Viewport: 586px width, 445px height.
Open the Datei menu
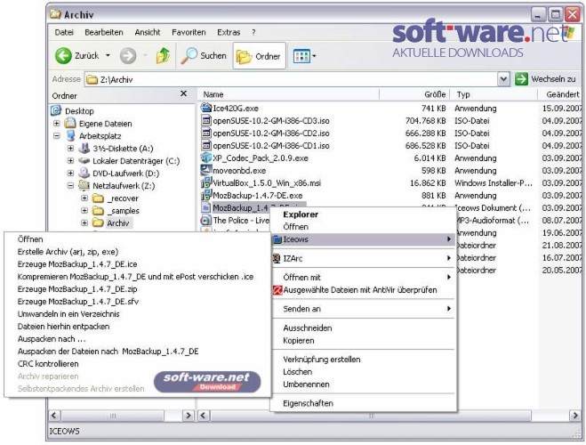click(x=64, y=33)
